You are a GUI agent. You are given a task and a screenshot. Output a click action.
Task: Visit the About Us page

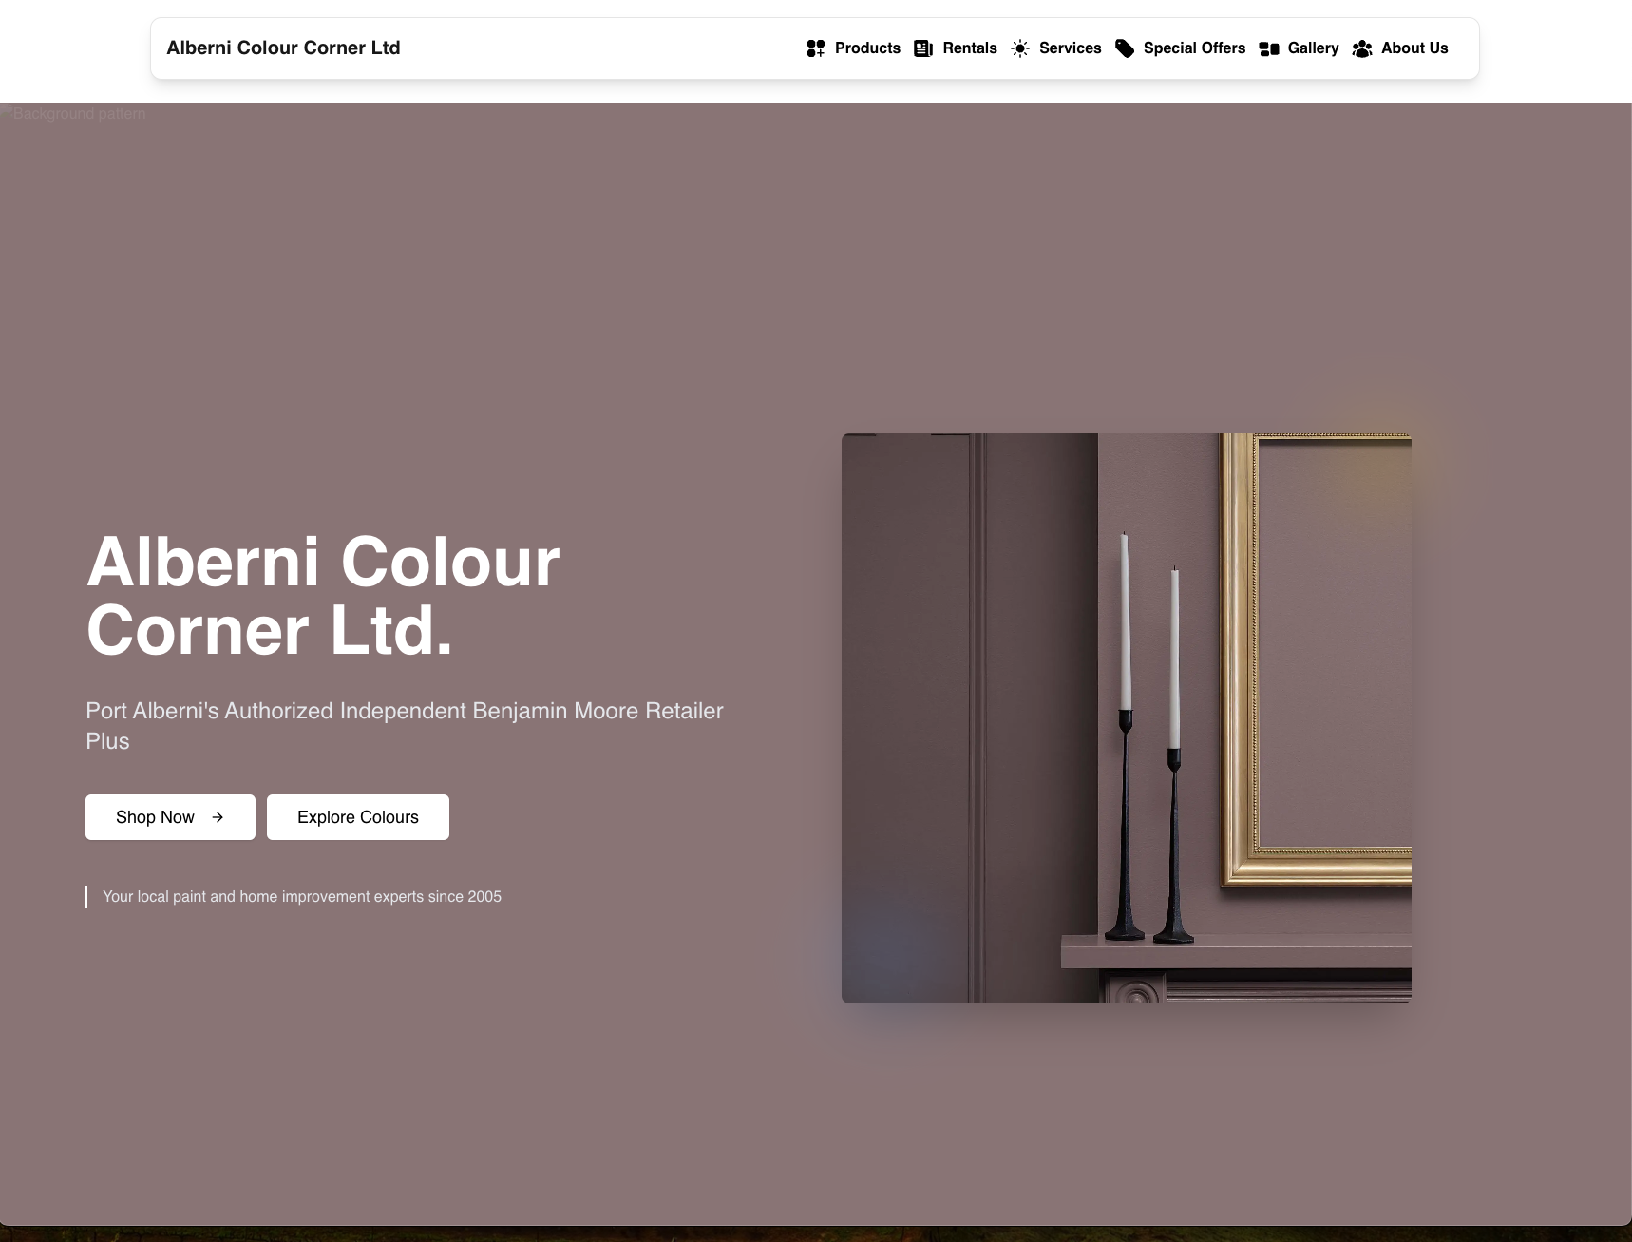(x=1400, y=48)
